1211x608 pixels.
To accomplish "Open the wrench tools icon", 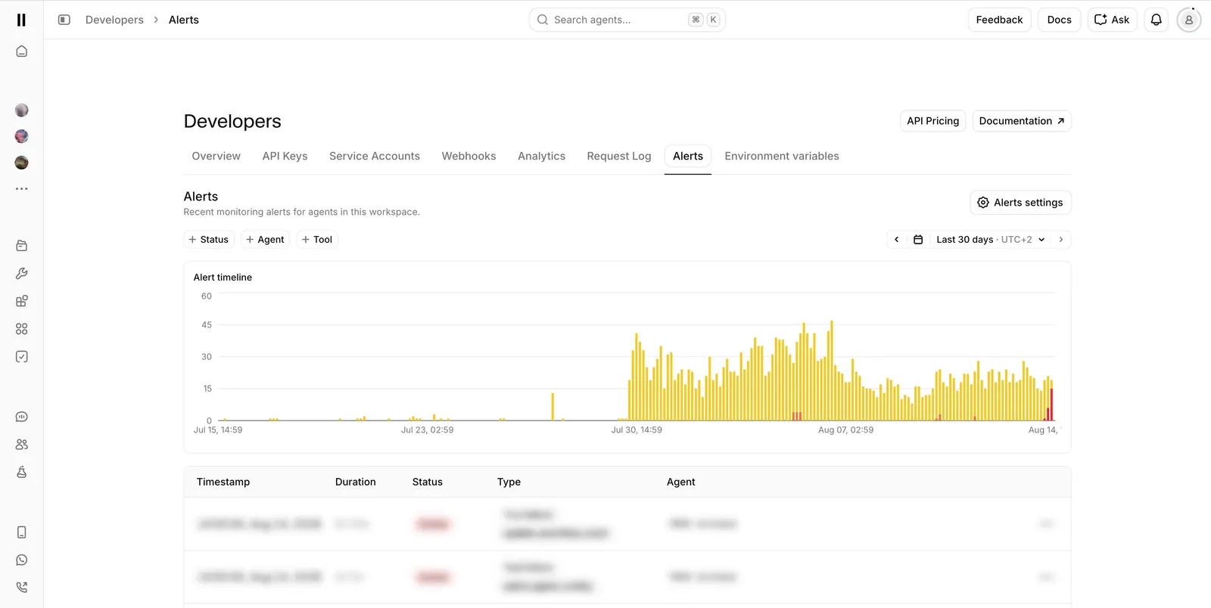I will (22, 274).
